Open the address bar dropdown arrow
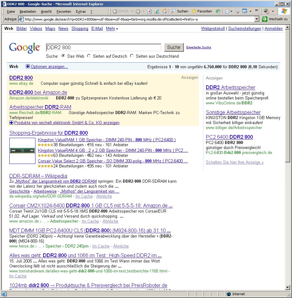This screenshot has width=292, height=298. point(257,19)
